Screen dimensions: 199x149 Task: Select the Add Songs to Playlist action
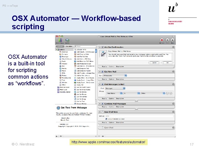[82, 71]
